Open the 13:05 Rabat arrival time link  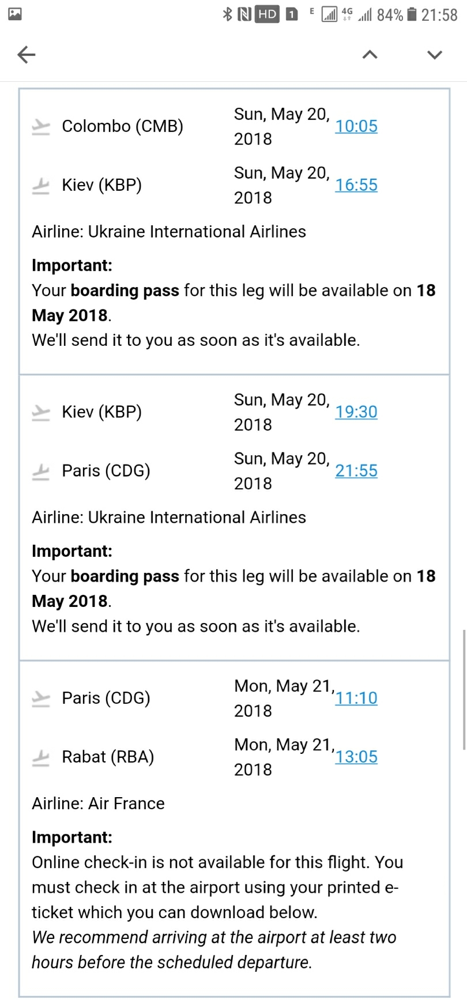[x=356, y=757]
